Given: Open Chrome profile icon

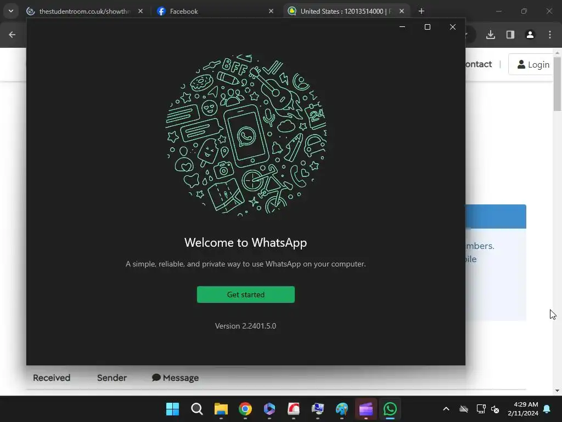Looking at the screenshot, I should [x=530, y=35].
